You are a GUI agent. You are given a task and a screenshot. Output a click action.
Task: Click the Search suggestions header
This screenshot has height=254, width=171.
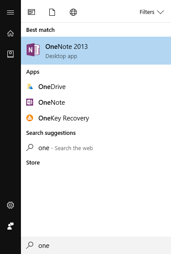tap(51, 133)
